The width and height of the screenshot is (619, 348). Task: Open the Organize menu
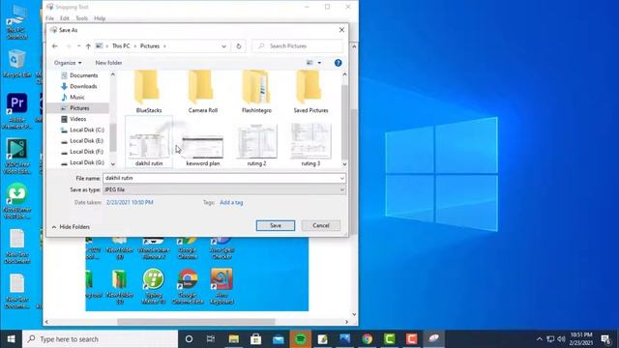(x=68, y=63)
